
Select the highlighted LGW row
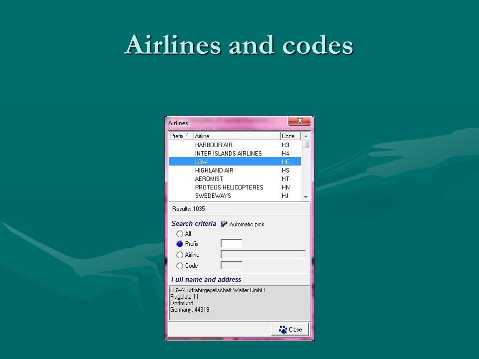click(x=235, y=162)
